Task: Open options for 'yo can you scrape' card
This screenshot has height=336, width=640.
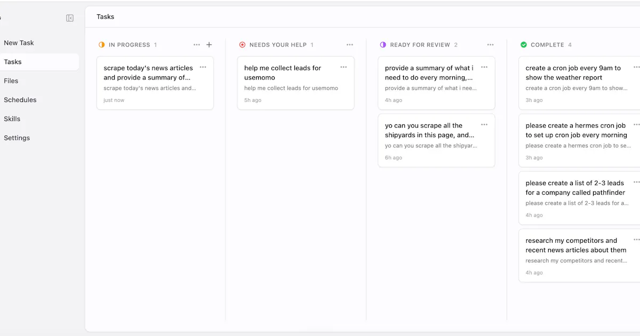Action: click(x=484, y=125)
